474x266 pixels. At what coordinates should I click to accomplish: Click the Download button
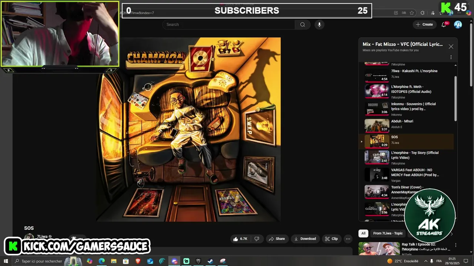click(305, 239)
